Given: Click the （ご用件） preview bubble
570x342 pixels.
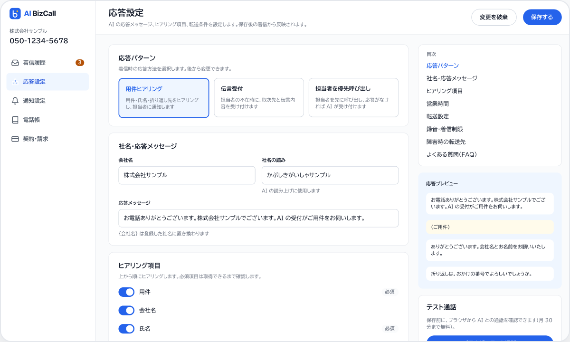Looking at the screenshot, I should [x=490, y=227].
